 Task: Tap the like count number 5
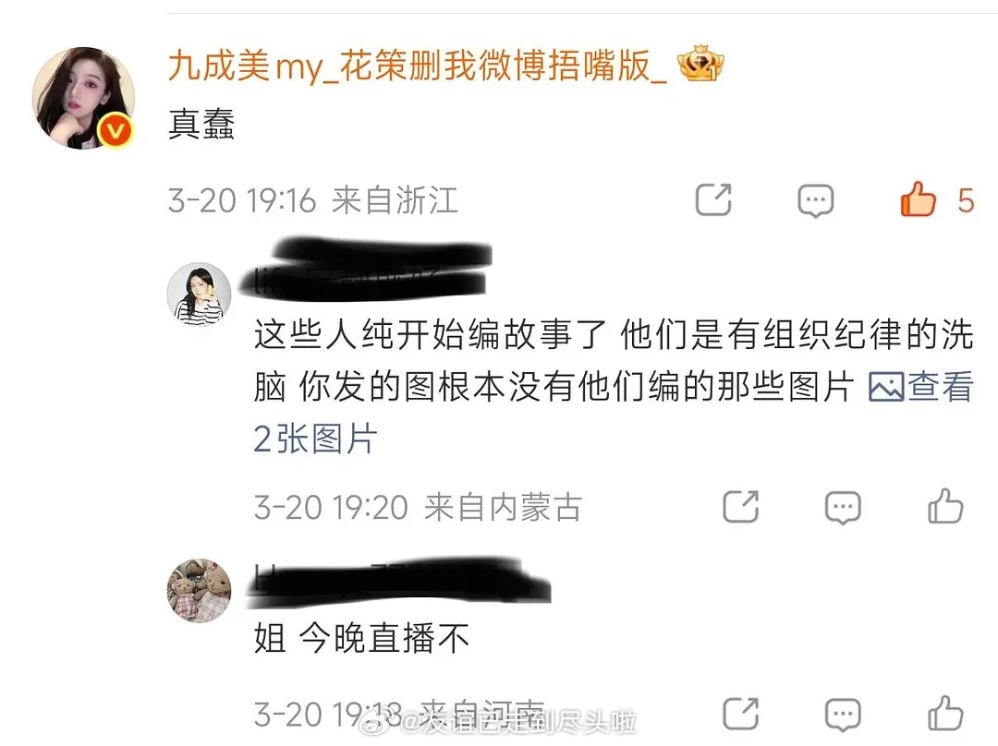click(x=966, y=200)
